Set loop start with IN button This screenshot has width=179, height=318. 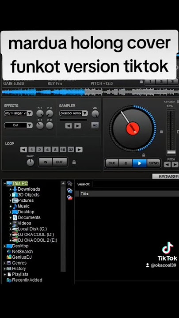(46, 162)
